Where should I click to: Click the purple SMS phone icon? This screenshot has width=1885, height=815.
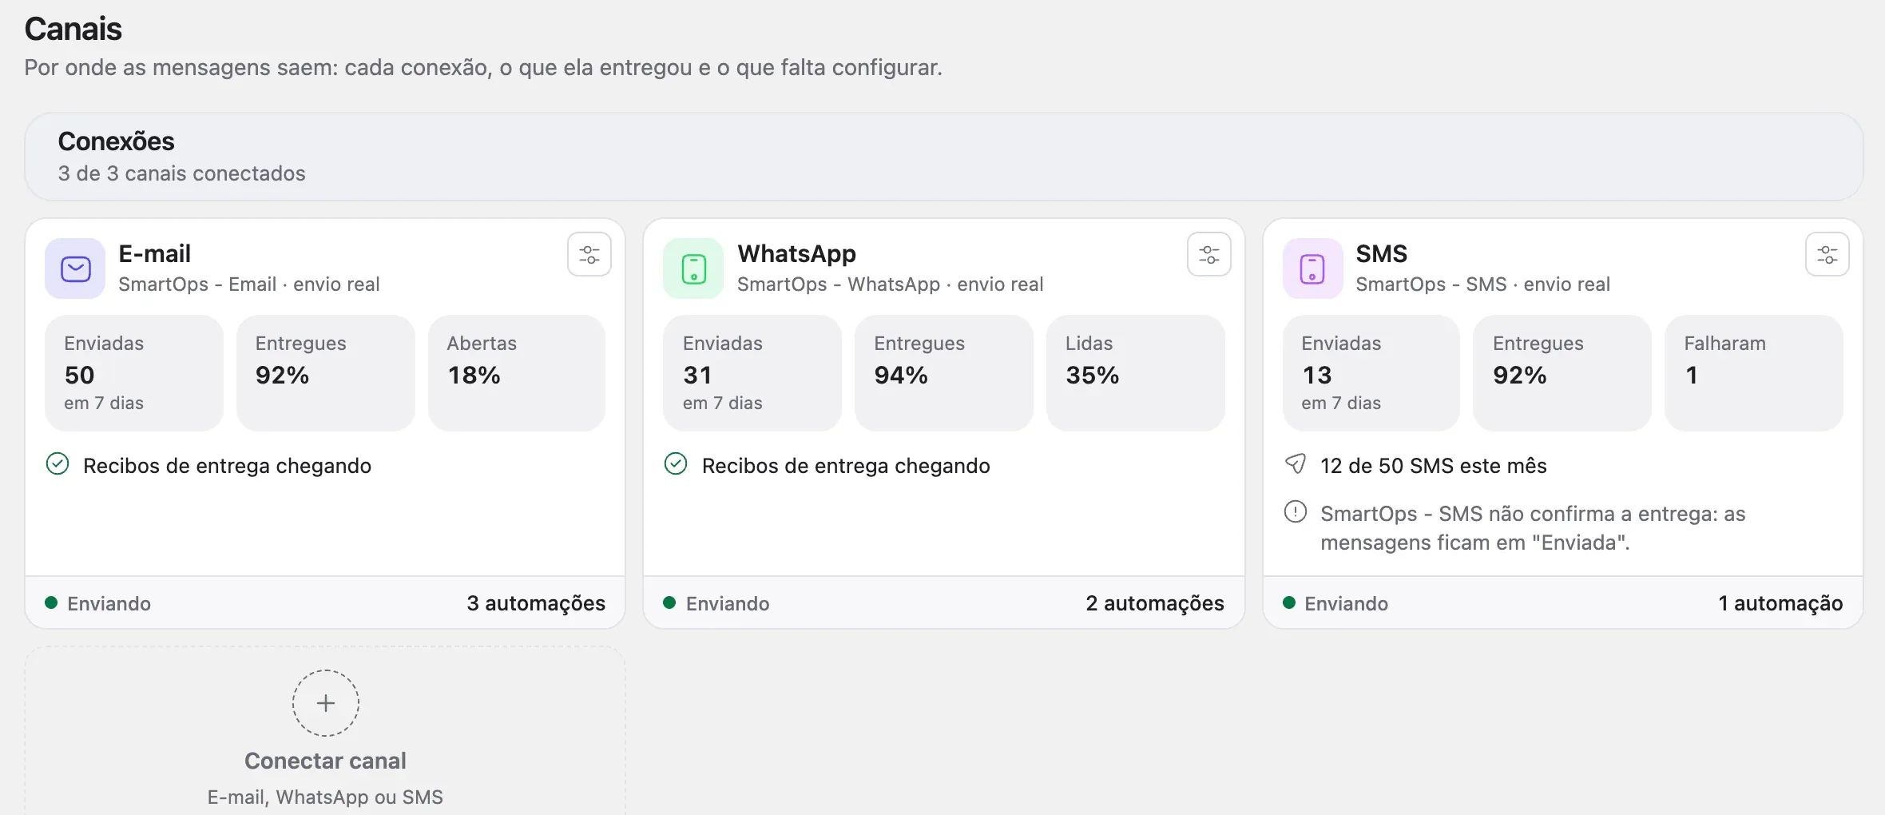coord(1312,268)
